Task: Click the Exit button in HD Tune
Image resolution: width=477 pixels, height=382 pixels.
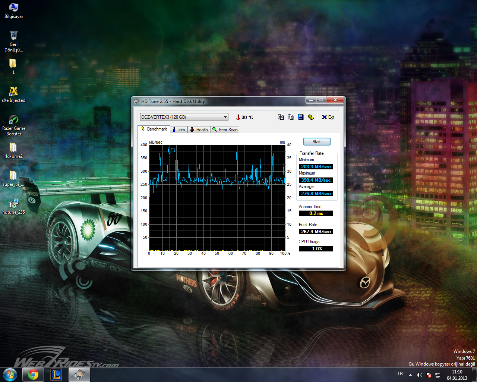Action: 328,117
